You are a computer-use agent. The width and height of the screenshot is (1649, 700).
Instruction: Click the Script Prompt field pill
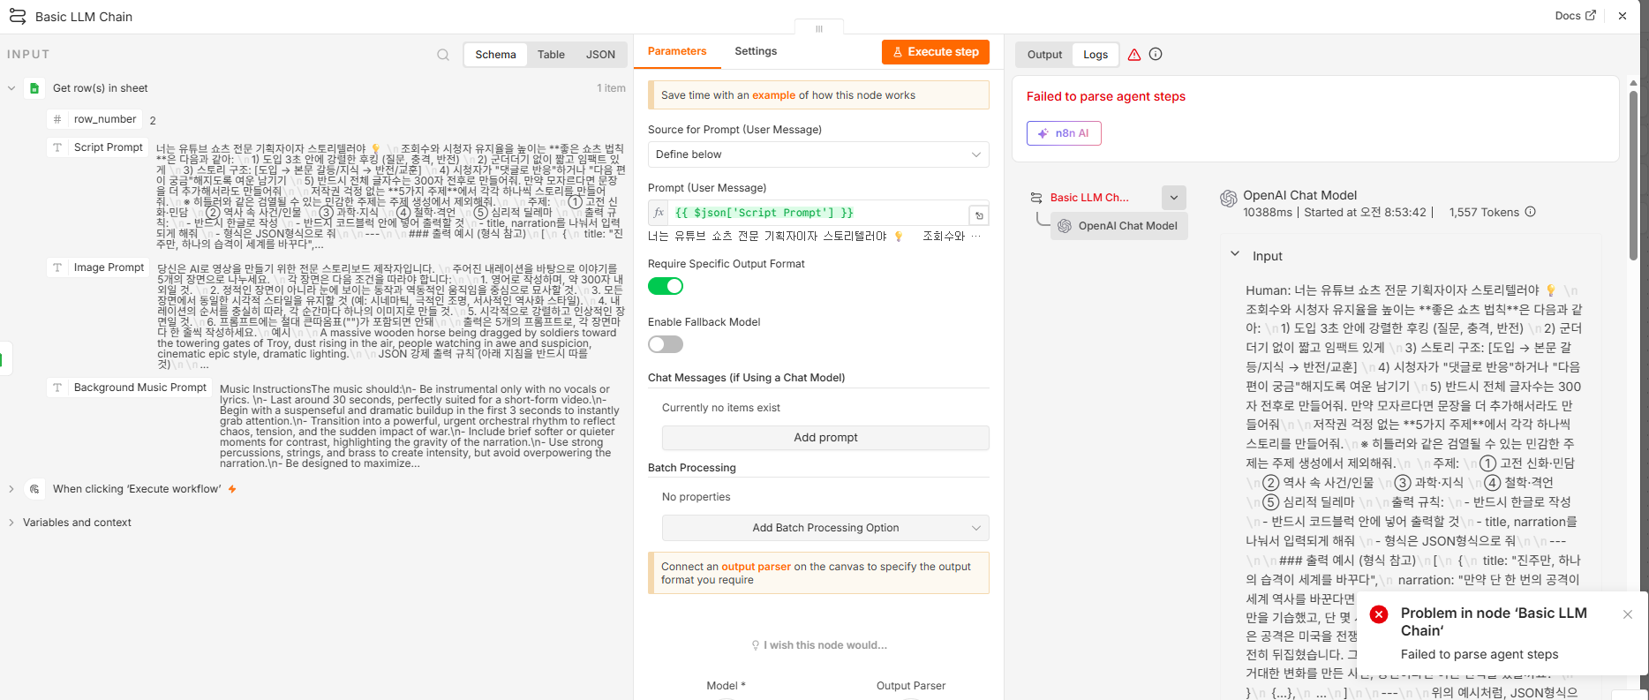97,147
